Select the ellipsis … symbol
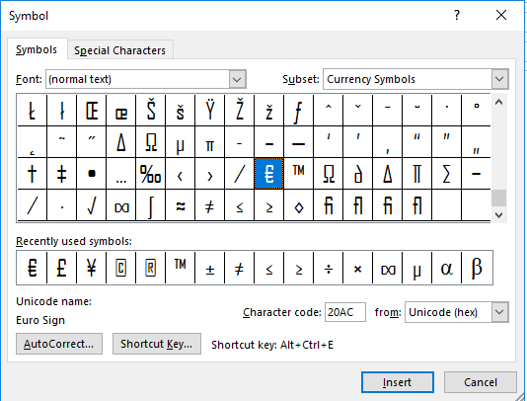Viewport: 527px width, 401px height. (x=121, y=174)
